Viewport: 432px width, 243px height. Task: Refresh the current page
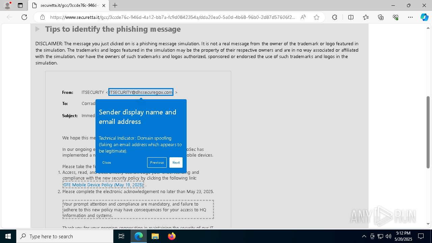24,17
